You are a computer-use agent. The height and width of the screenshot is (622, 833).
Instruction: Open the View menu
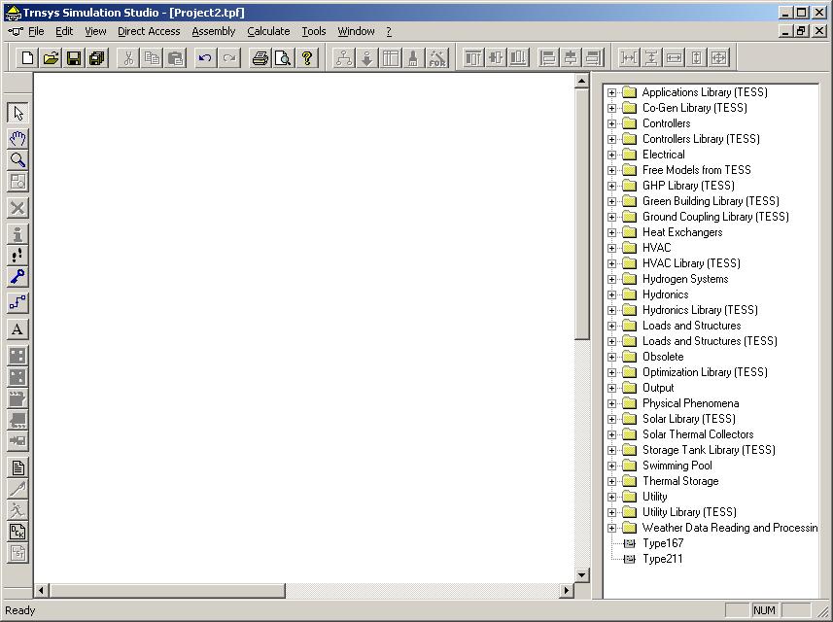[95, 31]
